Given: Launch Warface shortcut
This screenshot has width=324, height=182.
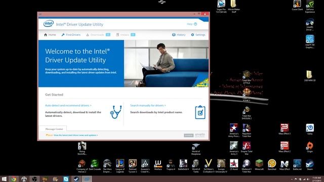Looking at the screenshot, I should (x=157, y=165).
